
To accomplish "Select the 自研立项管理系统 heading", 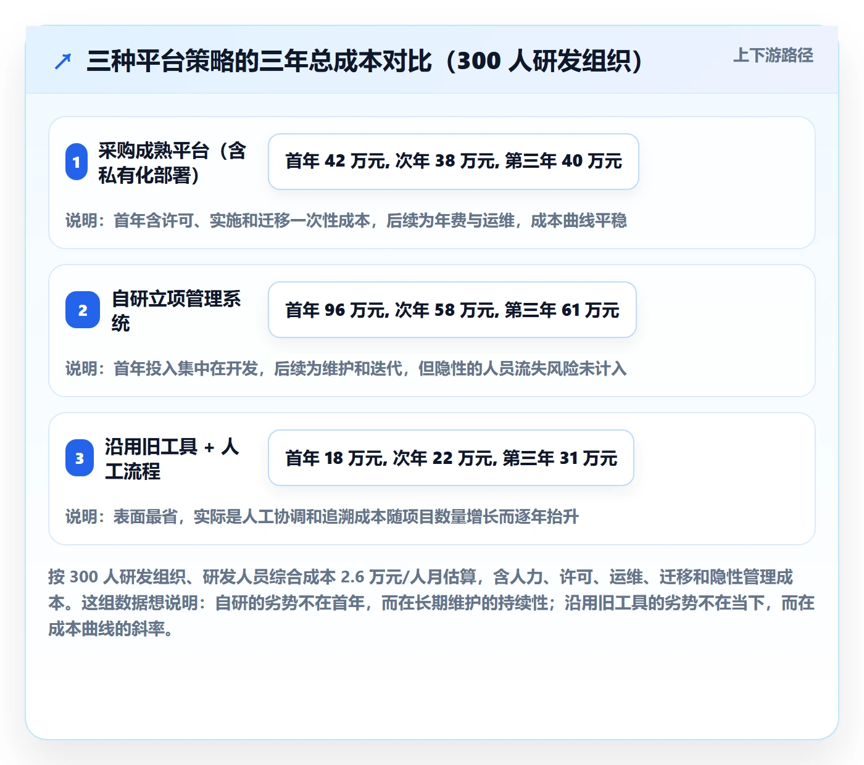I will click(176, 310).
